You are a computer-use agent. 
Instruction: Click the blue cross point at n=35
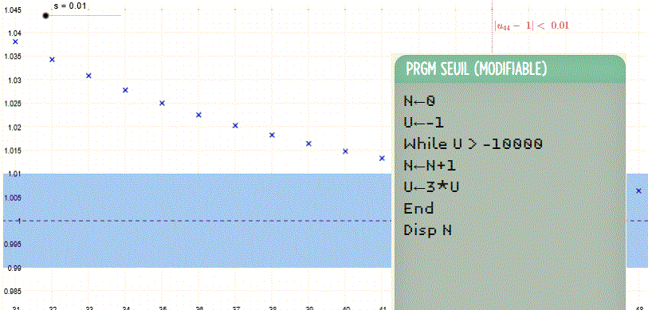pyautogui.click(x=162, y=103)
